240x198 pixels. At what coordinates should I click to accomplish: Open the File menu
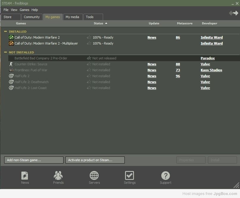coord(6,10)
